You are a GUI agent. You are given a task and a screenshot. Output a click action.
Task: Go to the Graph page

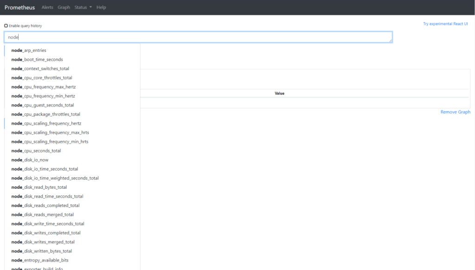(x=64, y=7)
